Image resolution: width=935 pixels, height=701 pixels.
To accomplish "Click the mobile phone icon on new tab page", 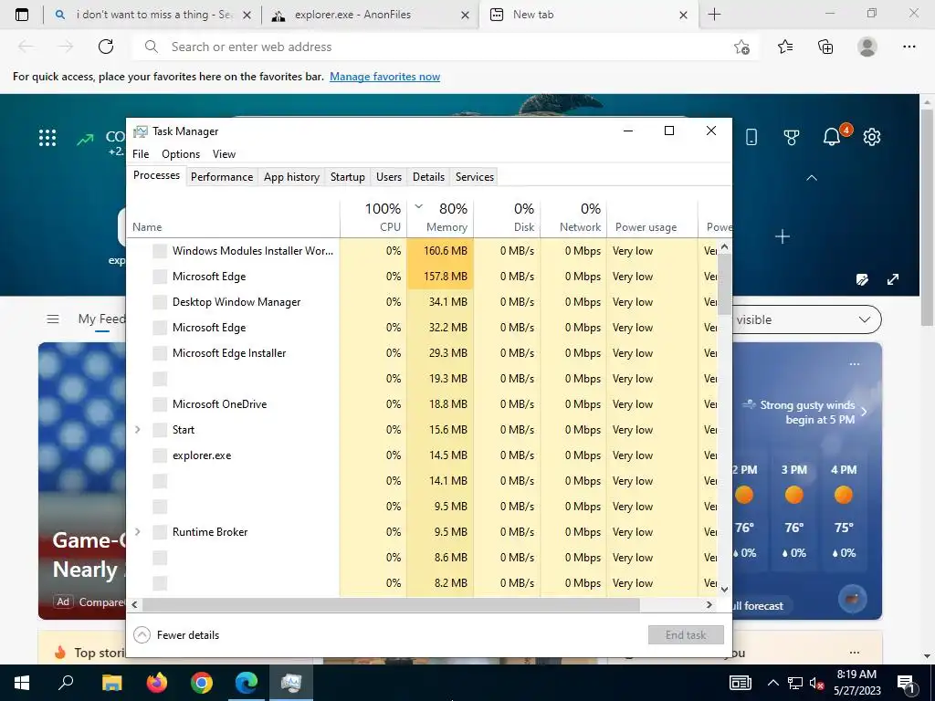I will point(751,137).
